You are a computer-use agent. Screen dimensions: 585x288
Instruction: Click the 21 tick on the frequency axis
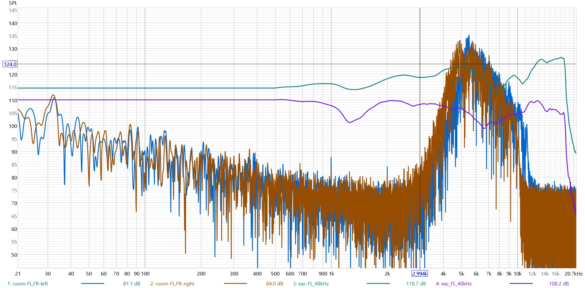tap(18, 274)
